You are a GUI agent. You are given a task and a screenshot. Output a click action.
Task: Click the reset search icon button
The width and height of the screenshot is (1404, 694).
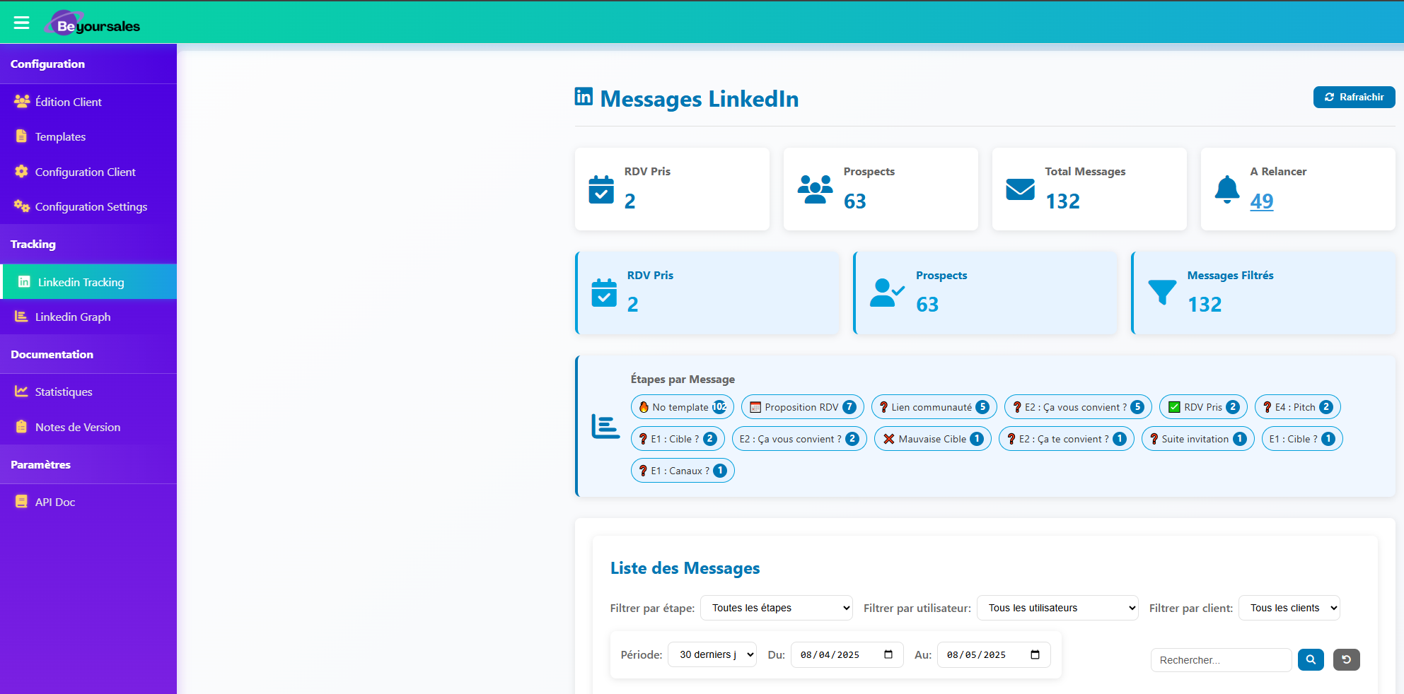(x=1347, y=659)
